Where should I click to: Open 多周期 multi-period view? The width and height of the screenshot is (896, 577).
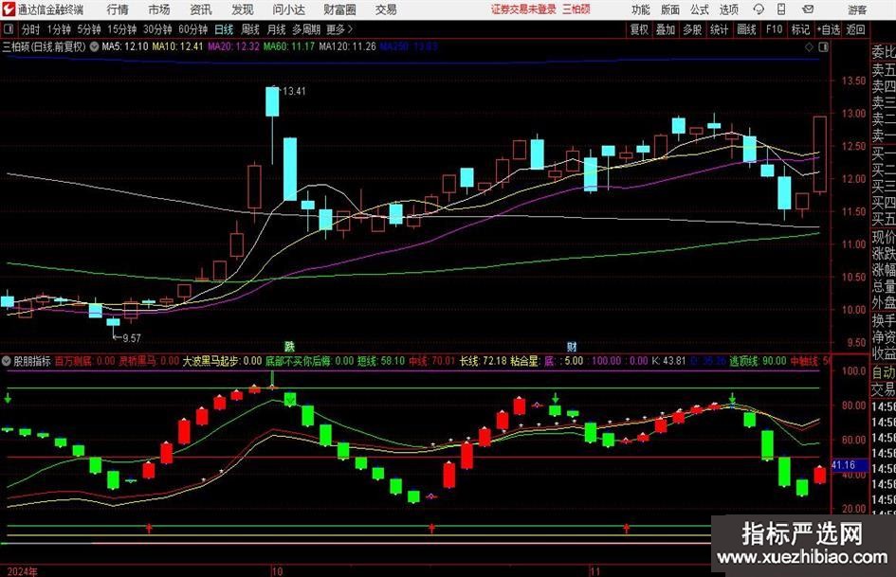[306, 29]
